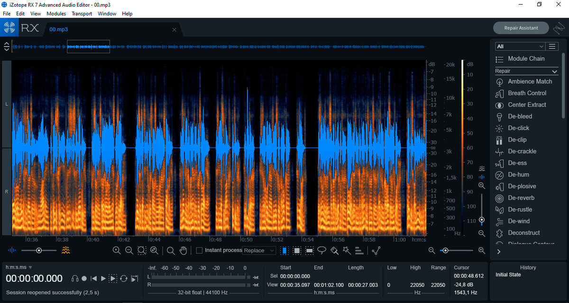Open the De-wind module
This screenshot has width=569, height=303.
513,221
